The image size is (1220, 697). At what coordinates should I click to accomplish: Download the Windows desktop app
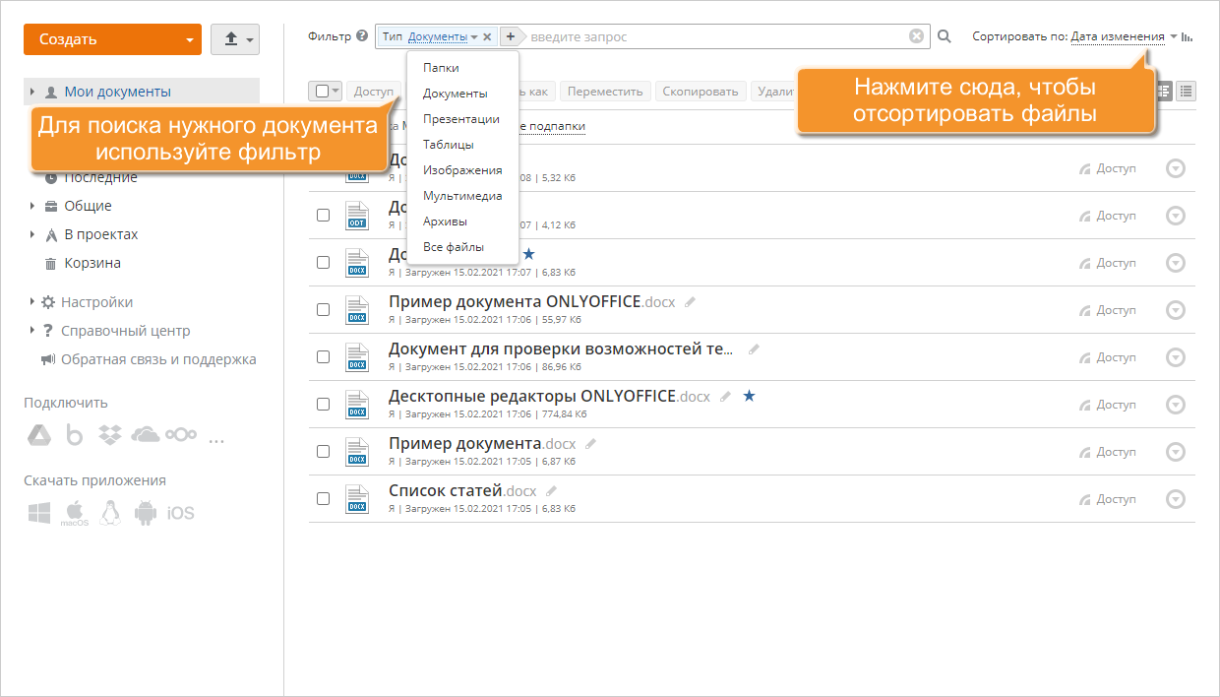click(x=39, y=513)
